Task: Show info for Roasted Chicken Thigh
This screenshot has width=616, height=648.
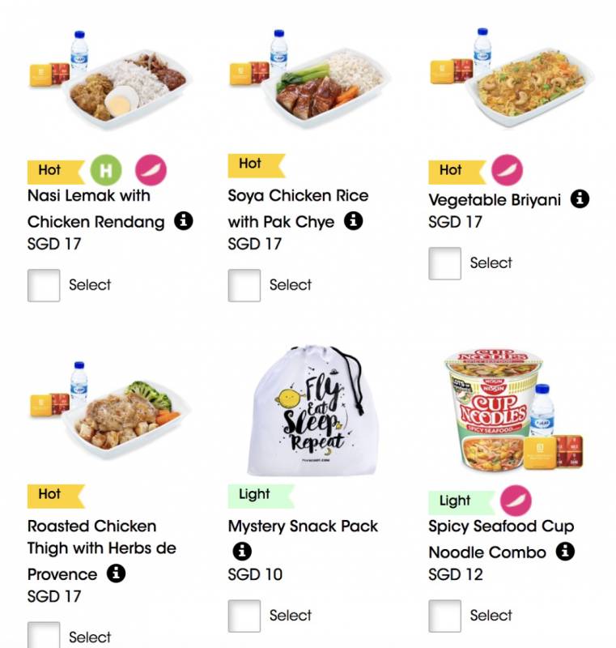Action: [117, 573]
